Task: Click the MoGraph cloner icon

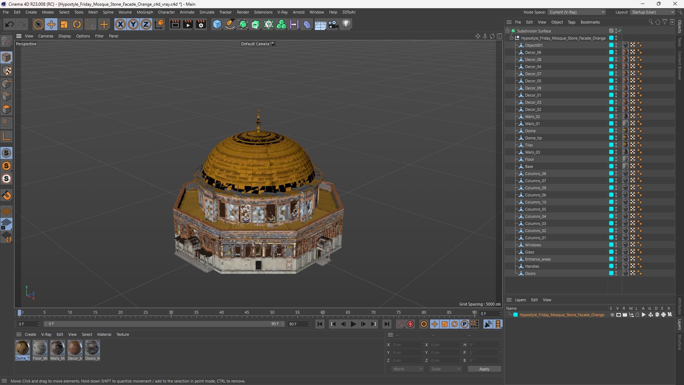Action: [x=281, y=24]
